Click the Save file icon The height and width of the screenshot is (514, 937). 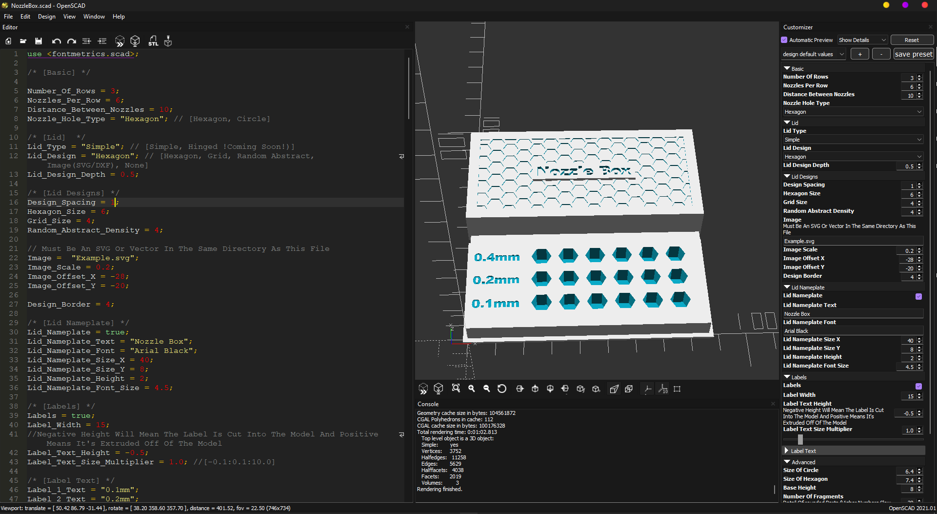(x=39, y=41)
